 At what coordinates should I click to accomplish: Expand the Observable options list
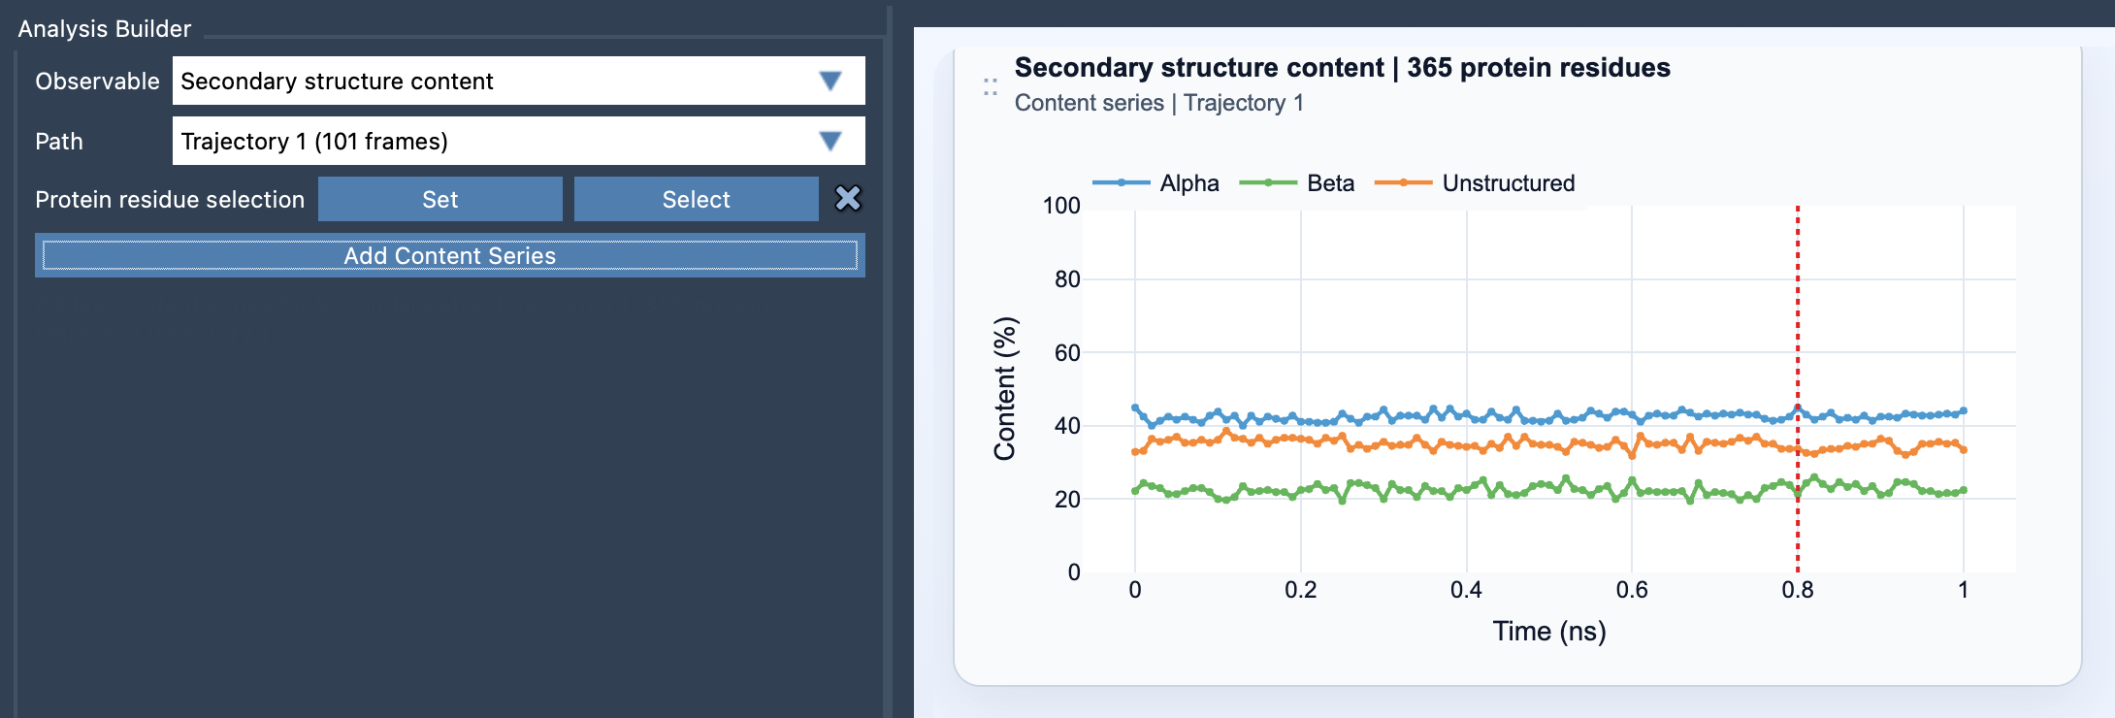pyautogui.click(x=830, y=81)
